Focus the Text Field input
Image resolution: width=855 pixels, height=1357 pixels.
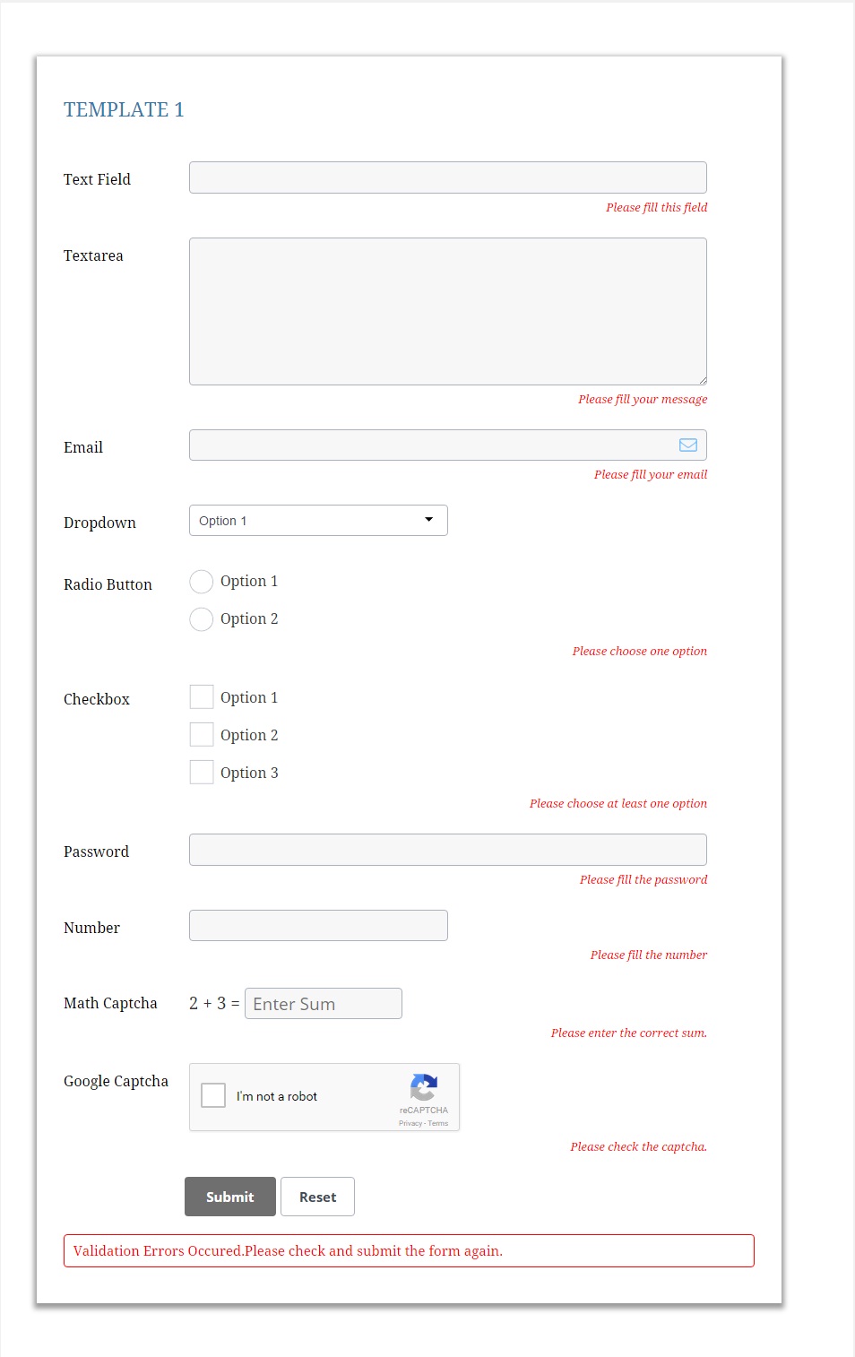pyautogui.click(x=448, y=177)
